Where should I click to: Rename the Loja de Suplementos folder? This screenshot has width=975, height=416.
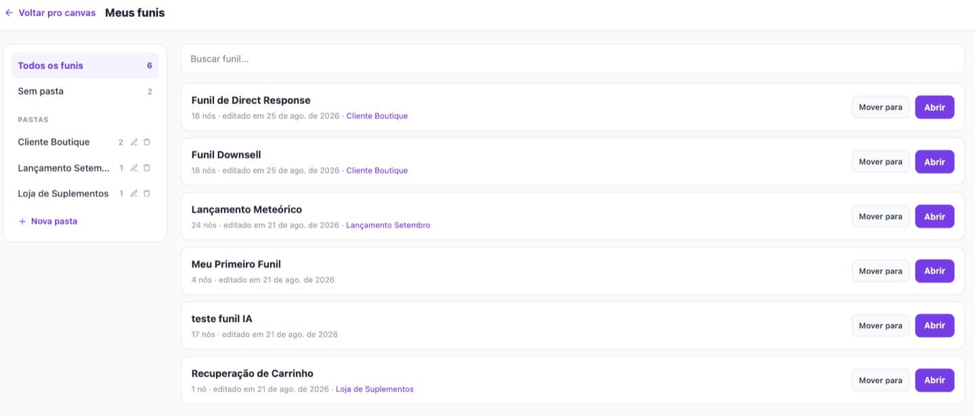pyautogui.click(x=134, y=193)
